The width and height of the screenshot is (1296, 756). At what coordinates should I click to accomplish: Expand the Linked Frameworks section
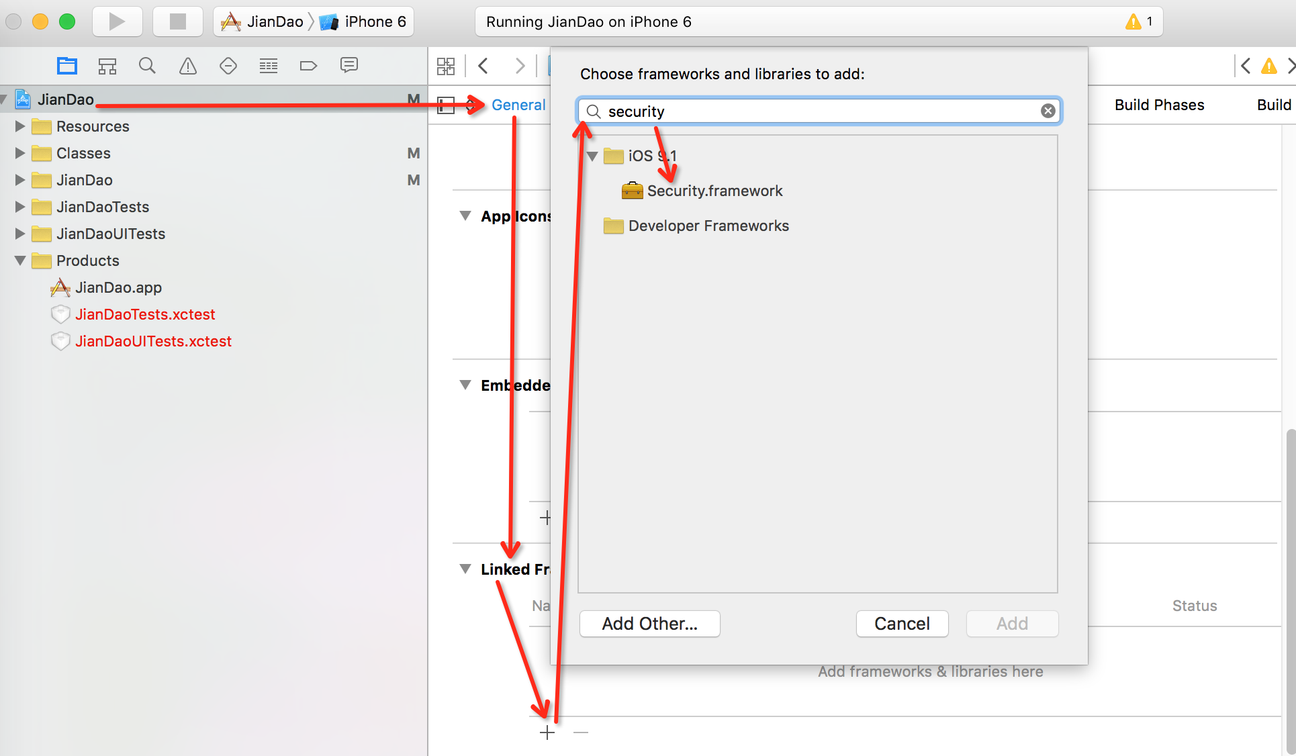[x=466, y=569]
